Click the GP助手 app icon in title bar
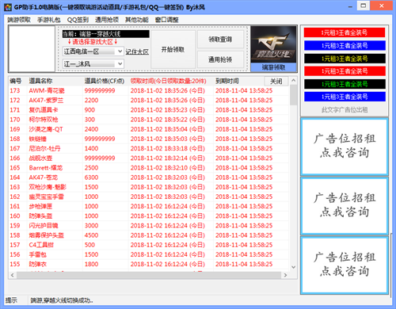The width and height of the screenshot is (396, 309). pos(8,7)
